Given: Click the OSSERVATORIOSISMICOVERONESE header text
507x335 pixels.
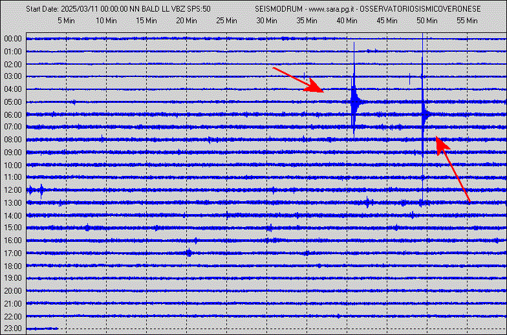Looking at the screenshot, I should pos(420,9).
